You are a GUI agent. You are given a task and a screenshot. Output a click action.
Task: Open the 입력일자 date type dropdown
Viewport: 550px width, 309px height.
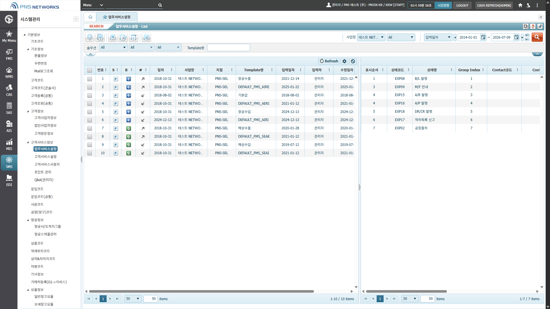coord(438,37)
